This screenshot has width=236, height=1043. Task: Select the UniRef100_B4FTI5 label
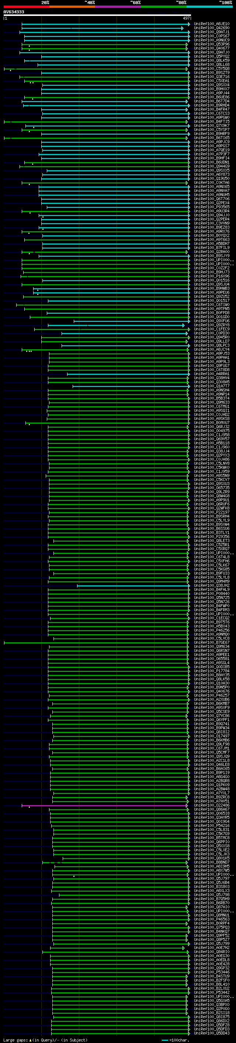point(212,122)
